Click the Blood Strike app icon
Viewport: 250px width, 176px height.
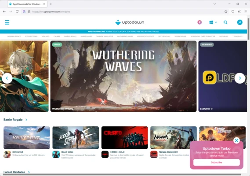tap(56, 154)
